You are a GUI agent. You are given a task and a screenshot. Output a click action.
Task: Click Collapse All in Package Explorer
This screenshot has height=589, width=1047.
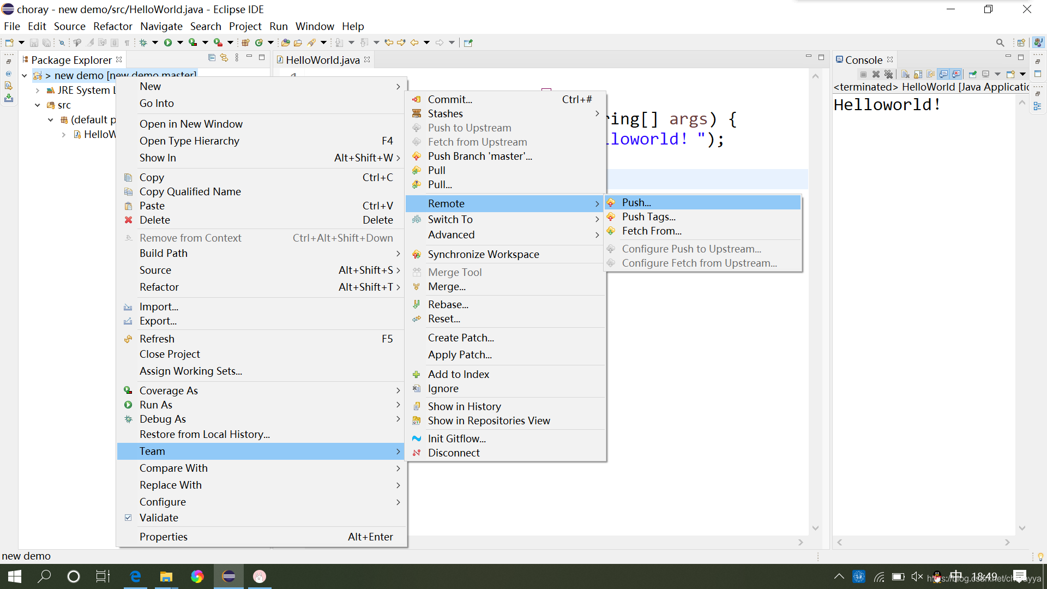[212, 58]
